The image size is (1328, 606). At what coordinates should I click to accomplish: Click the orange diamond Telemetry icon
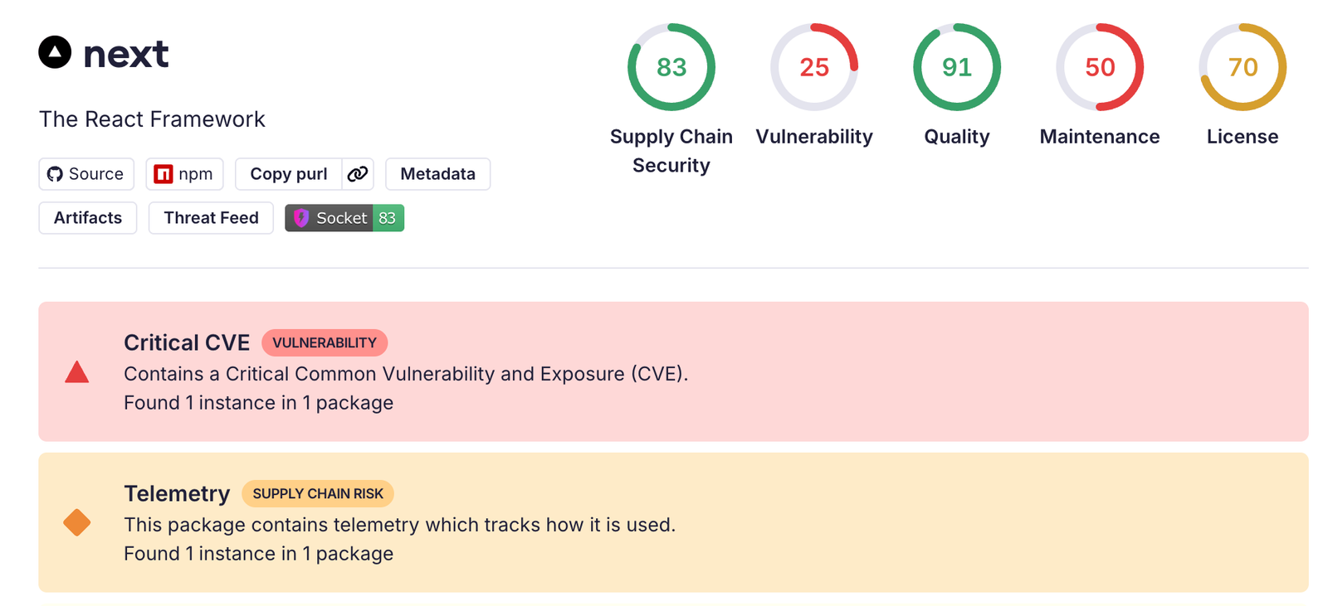pyautogui.click(x=77, y=523)
